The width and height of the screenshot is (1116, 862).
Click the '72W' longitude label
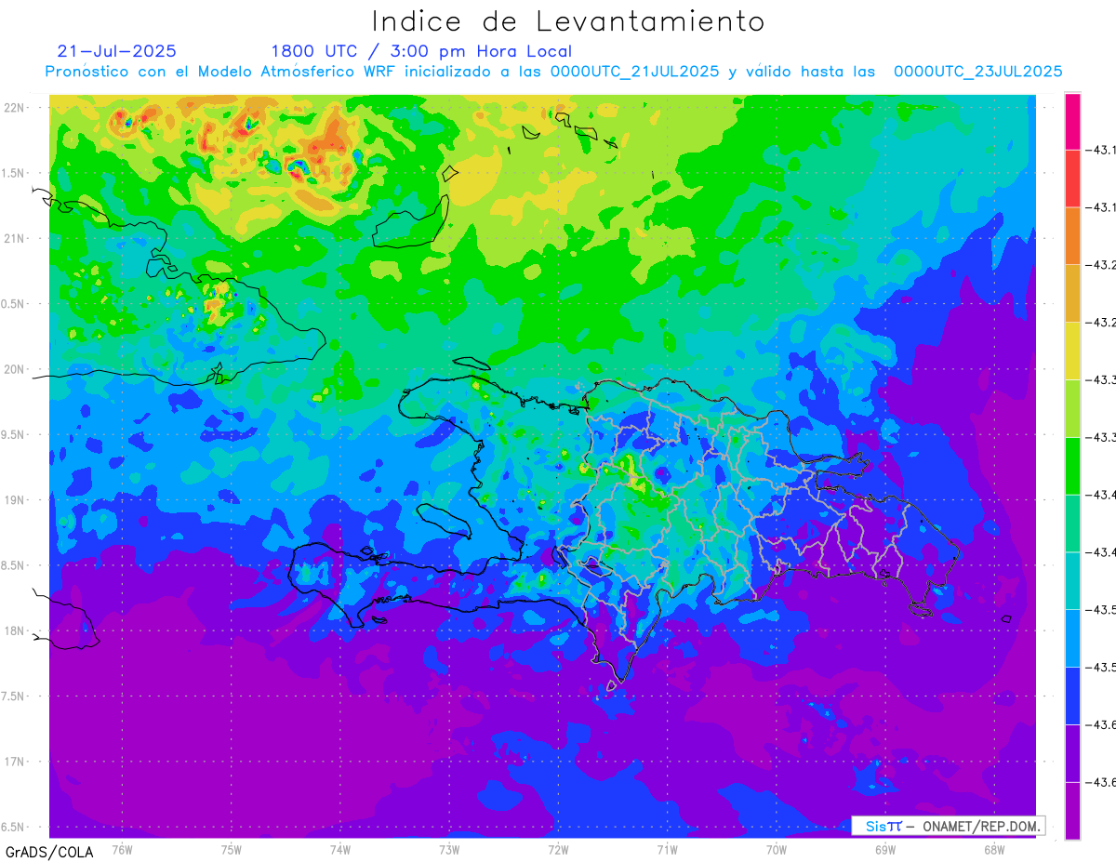(558, 850)
